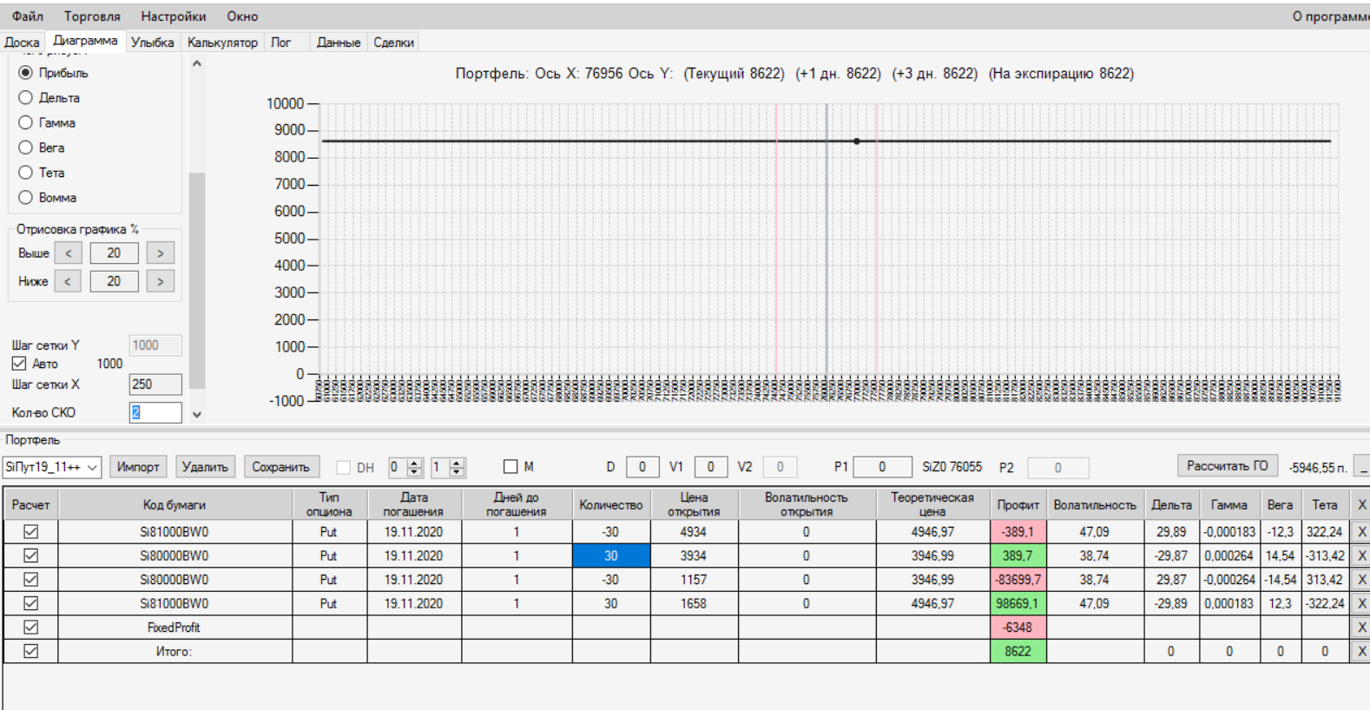
Task: Click the Дней до погашения column header
Action: [517, 504]
